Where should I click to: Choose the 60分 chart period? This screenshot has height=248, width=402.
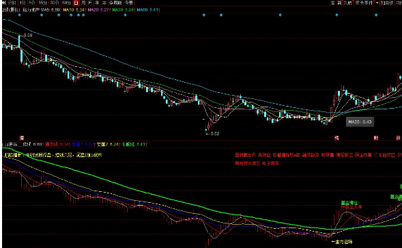coord(66,3)
